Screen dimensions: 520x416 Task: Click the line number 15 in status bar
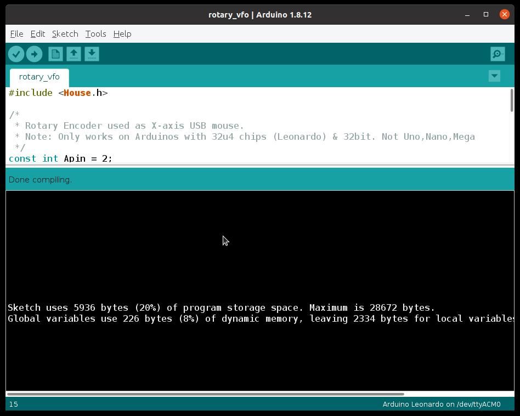14,404
